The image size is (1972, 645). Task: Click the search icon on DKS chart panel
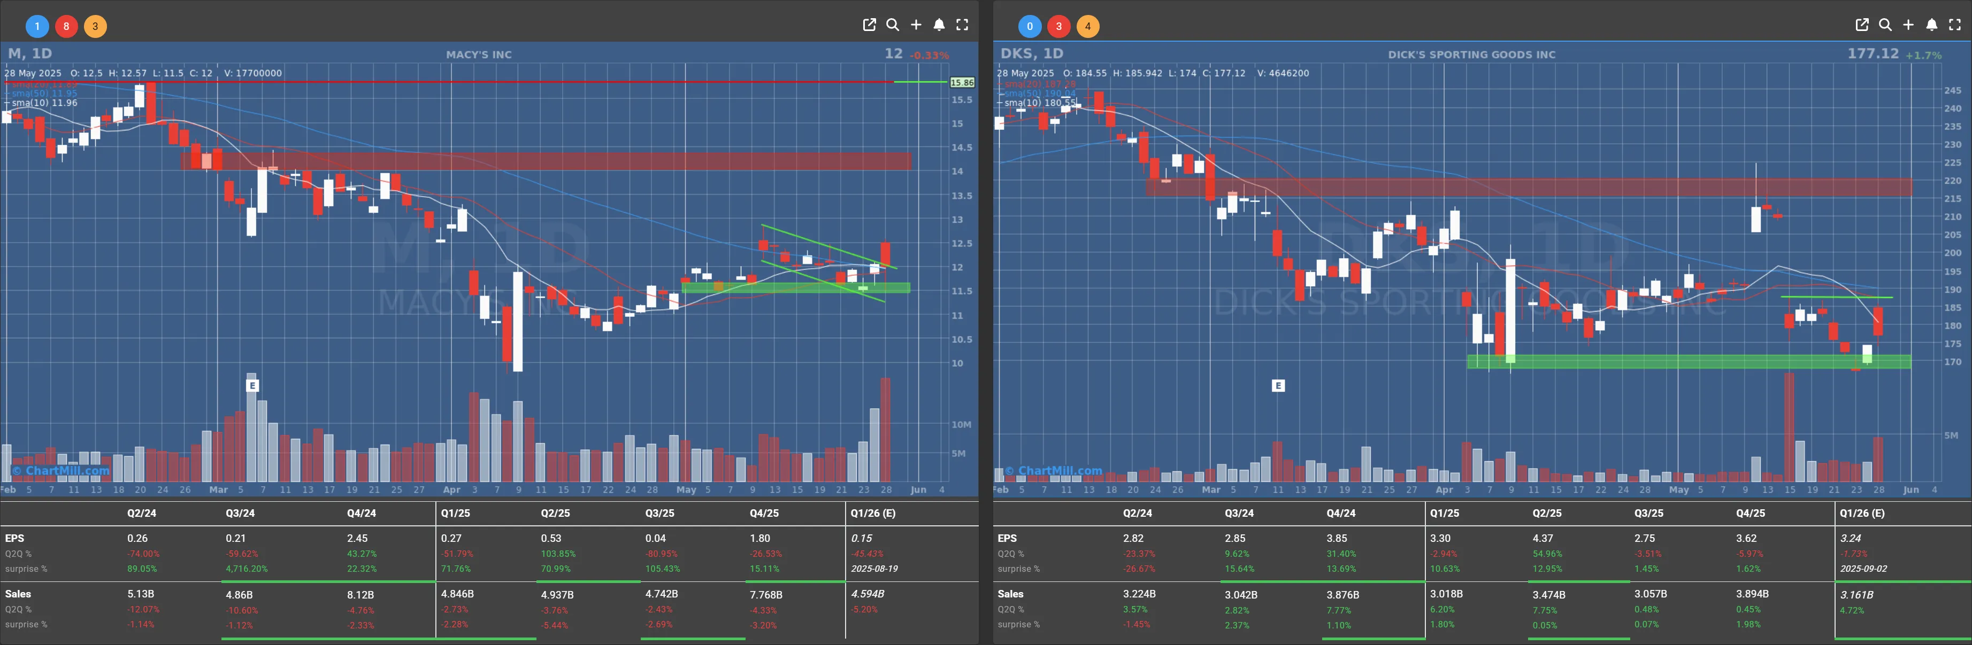[x=1885, y=25]
